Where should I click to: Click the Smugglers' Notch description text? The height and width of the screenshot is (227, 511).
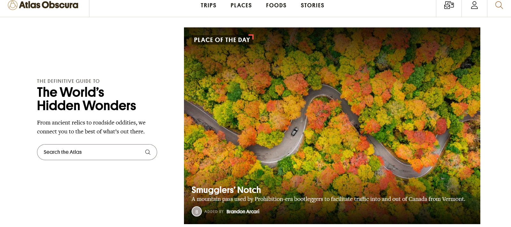pos(328,199)
